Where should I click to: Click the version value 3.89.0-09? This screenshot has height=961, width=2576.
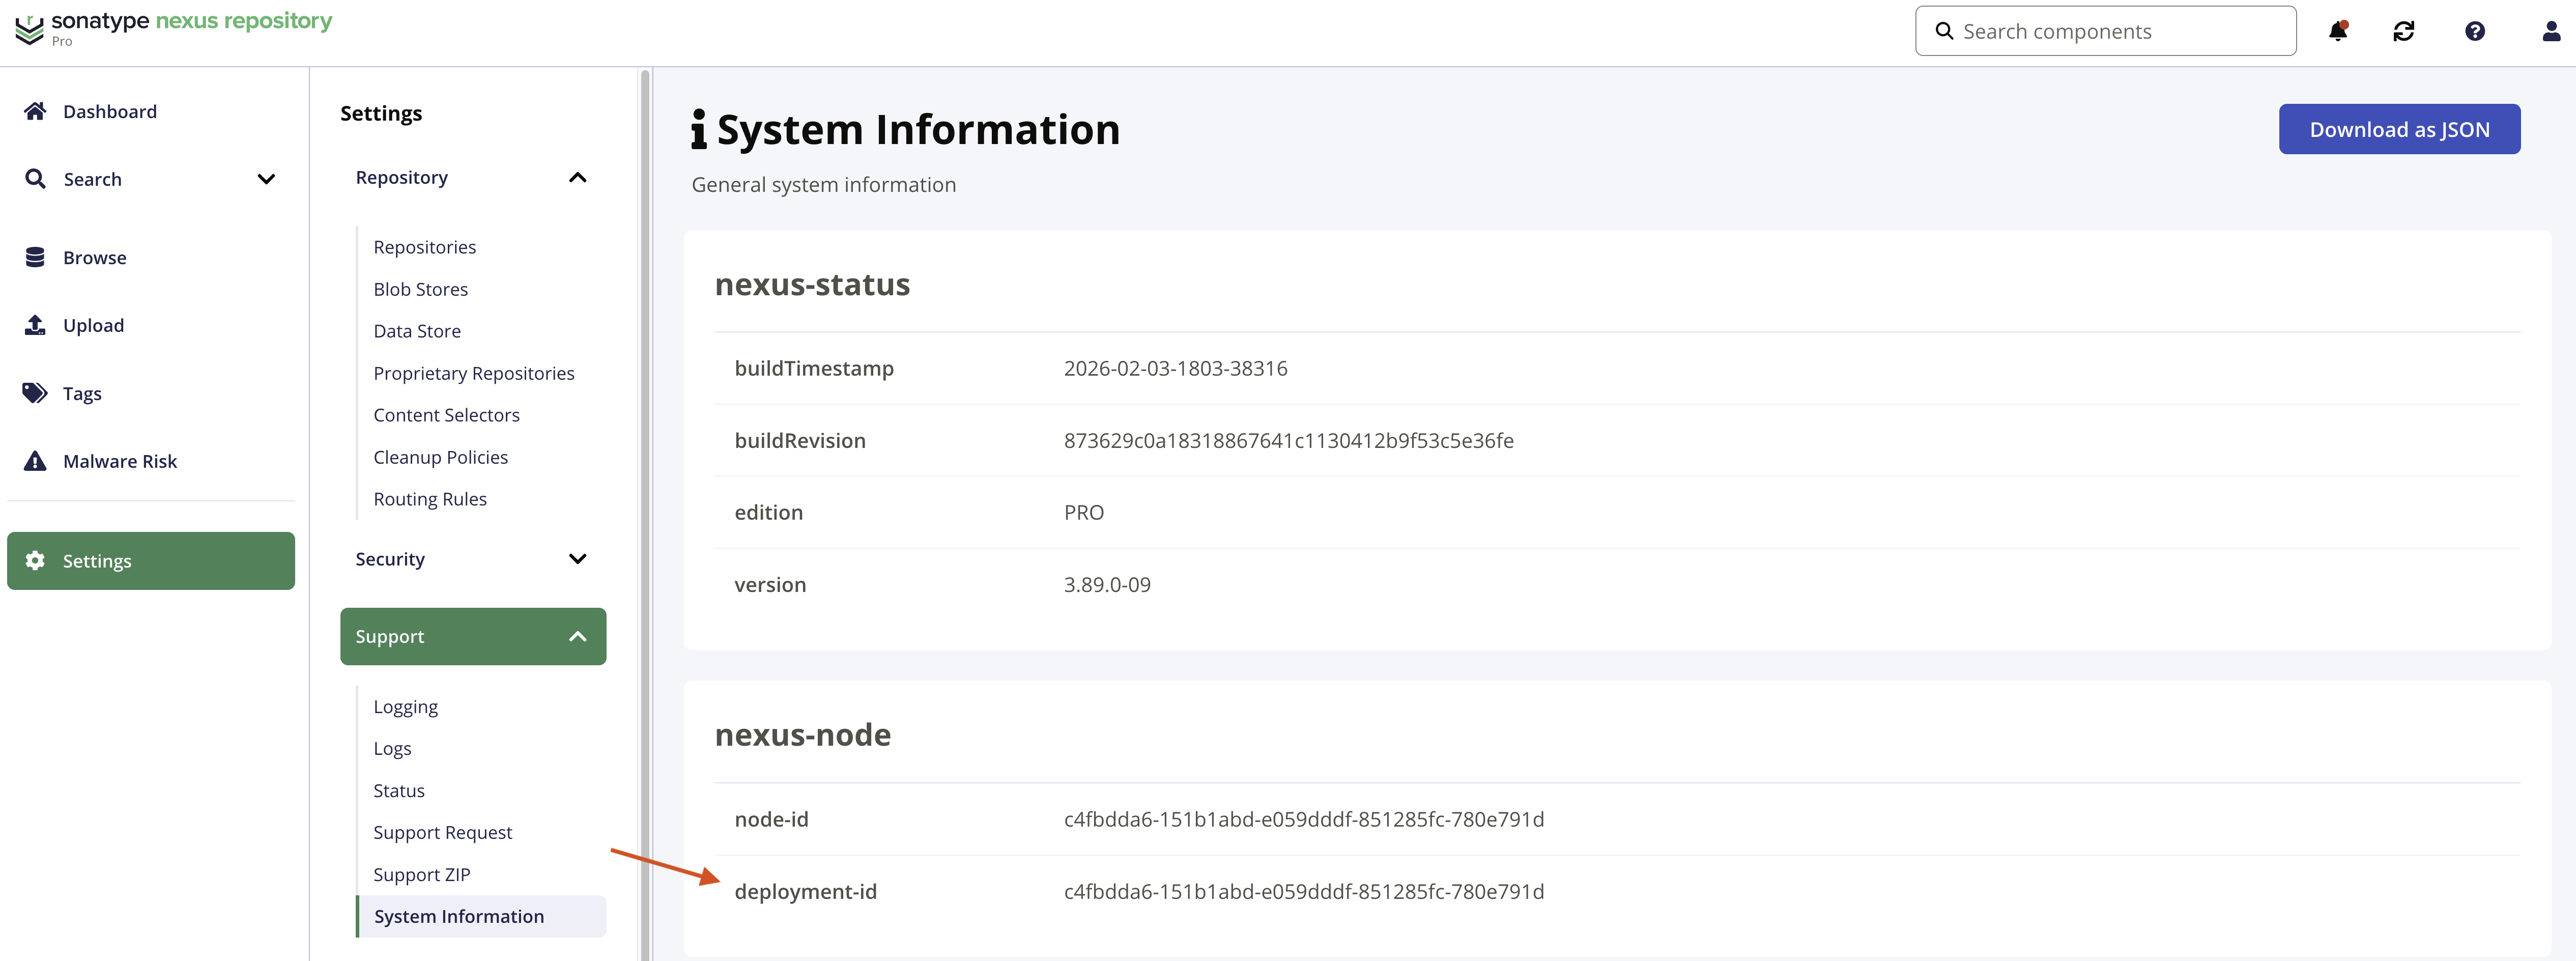coord(1107,584)
